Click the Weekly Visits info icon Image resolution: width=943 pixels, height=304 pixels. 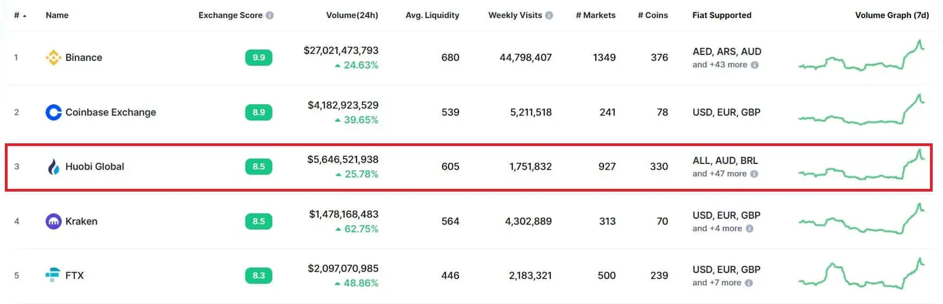point(549,15)
